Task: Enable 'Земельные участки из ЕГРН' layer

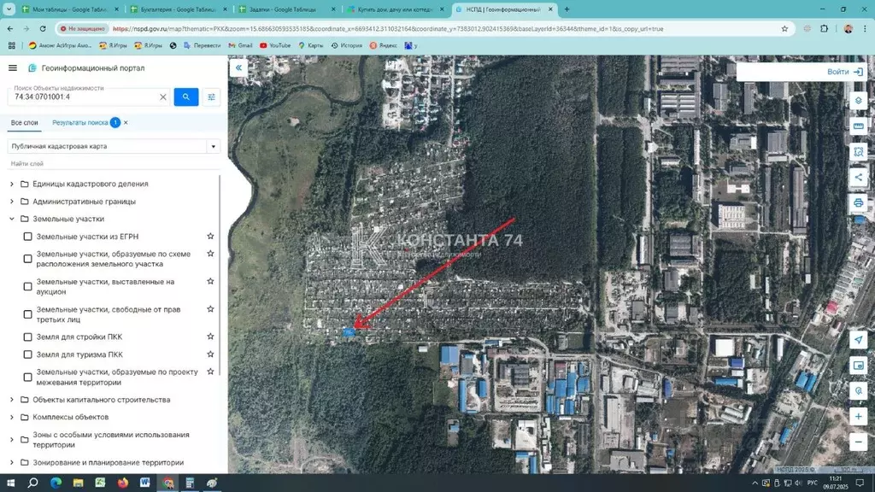Action: 27,237
